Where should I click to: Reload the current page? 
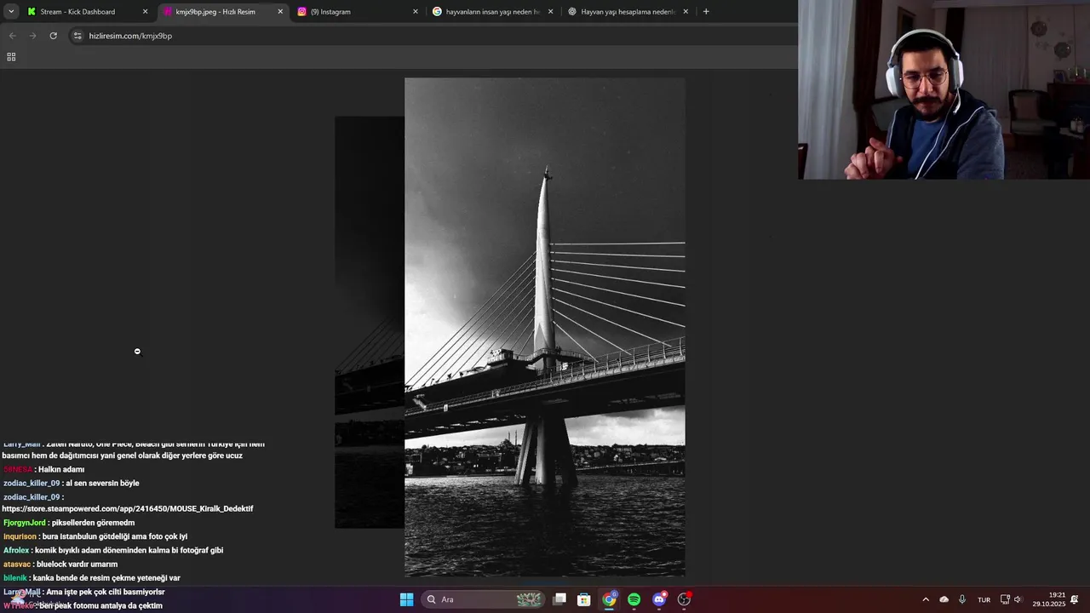(x=53, y=36)
